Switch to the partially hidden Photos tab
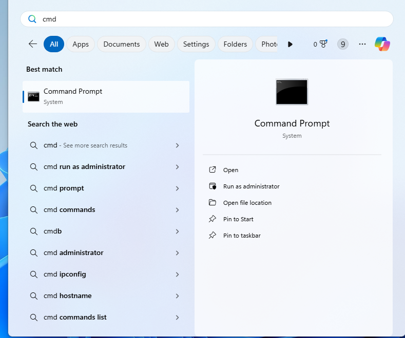Image resolution: width=405 pixels, height=338 pixels. tap(266, 44)
